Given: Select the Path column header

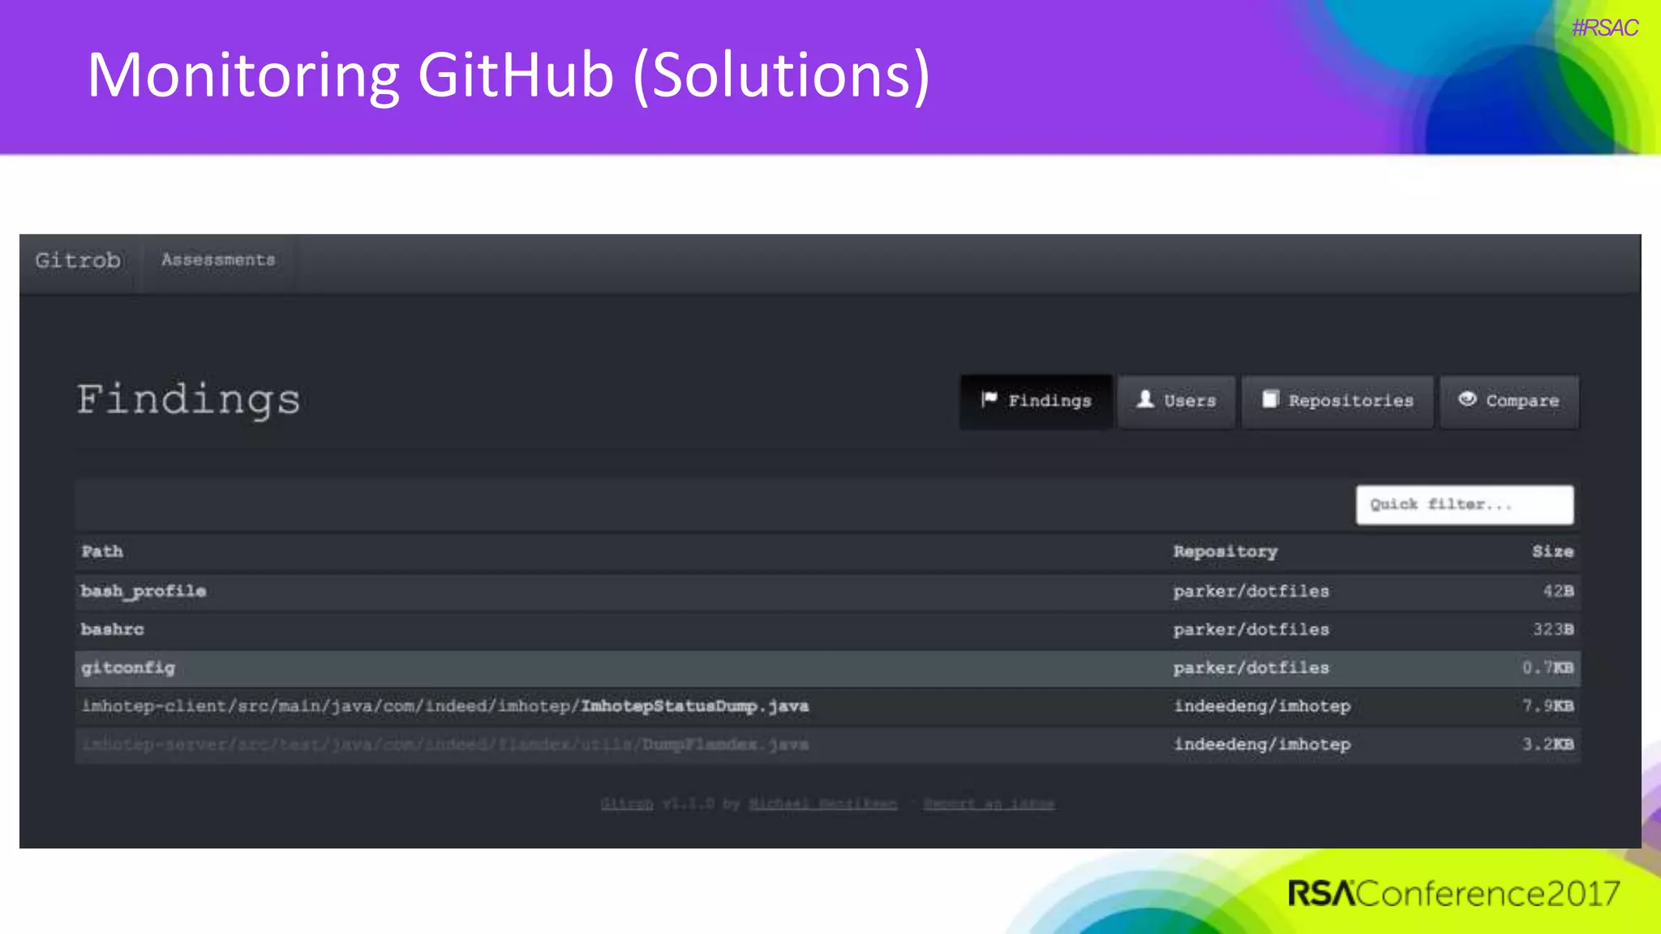Looking at the screenshot, I should coord(102,552).
